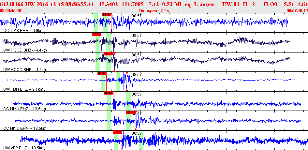
Task: Click the 'CC HIYU EHN -- 13.5km' channel label
Action: click(x=25, y=128)
